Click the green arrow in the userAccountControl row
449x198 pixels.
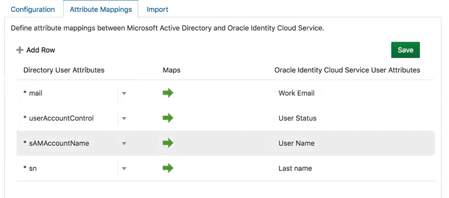pyautogui.click(x=168, y=118)
